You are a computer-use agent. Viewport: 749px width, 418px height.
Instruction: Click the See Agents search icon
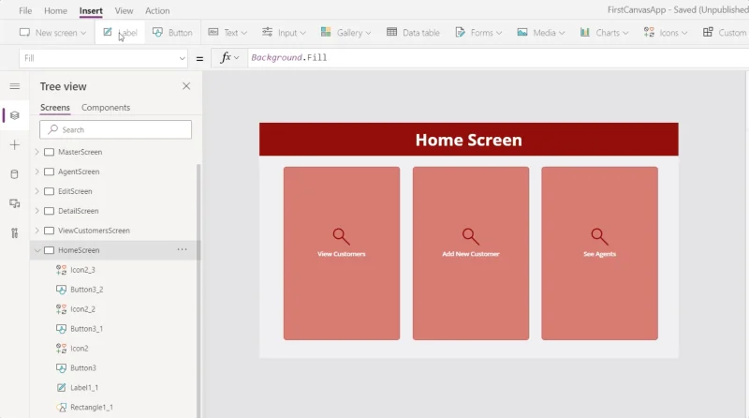pos(599,236)
